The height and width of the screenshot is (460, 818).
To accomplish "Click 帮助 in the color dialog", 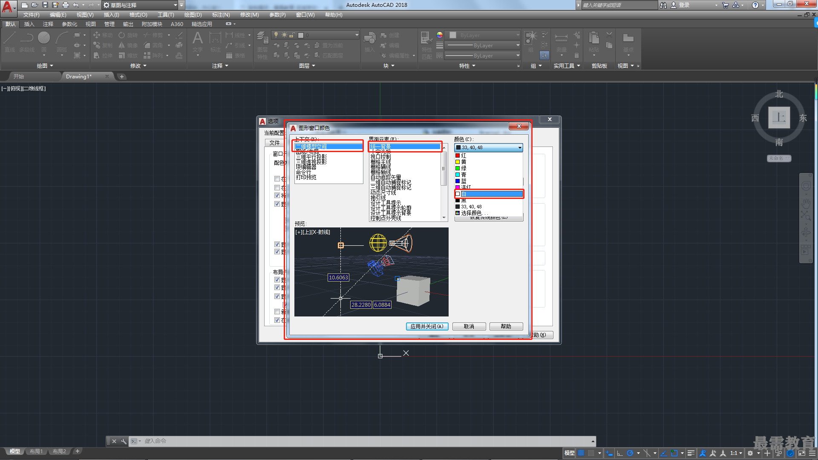I will click(506, 326).
